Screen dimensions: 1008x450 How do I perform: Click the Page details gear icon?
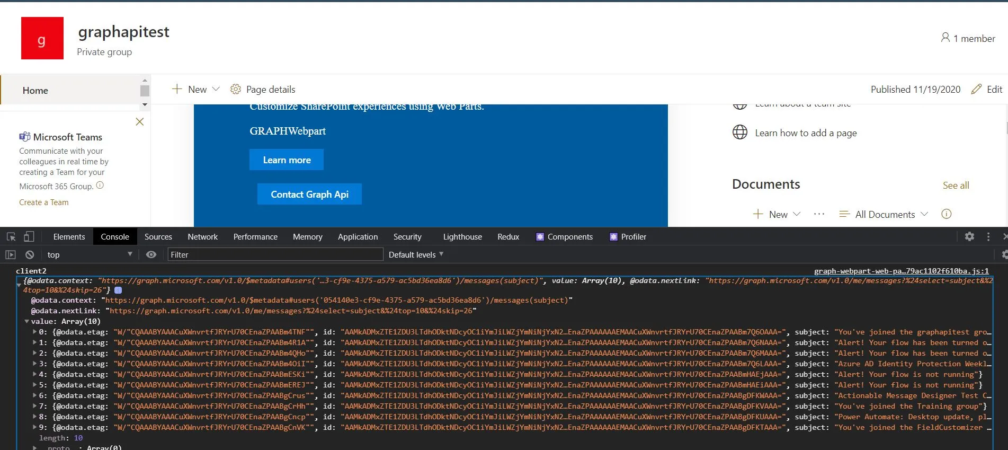tap(236, 90)
